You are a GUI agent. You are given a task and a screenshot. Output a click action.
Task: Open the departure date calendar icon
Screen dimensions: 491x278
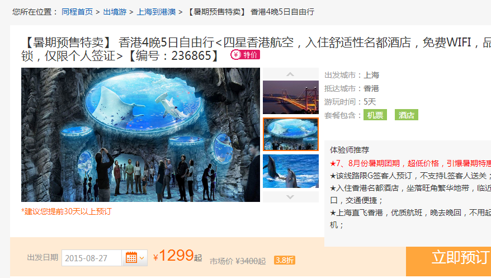(131, 258)
